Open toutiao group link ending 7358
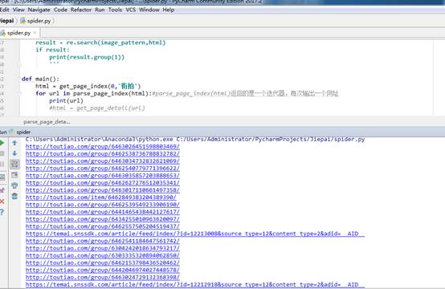The image size is (445, 289). pyautogui.click(x=103, y=190)
